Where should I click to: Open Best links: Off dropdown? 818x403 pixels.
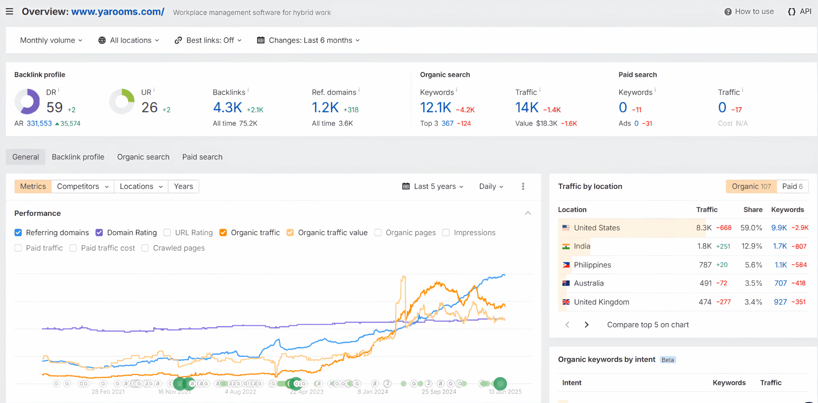(208, 40)
